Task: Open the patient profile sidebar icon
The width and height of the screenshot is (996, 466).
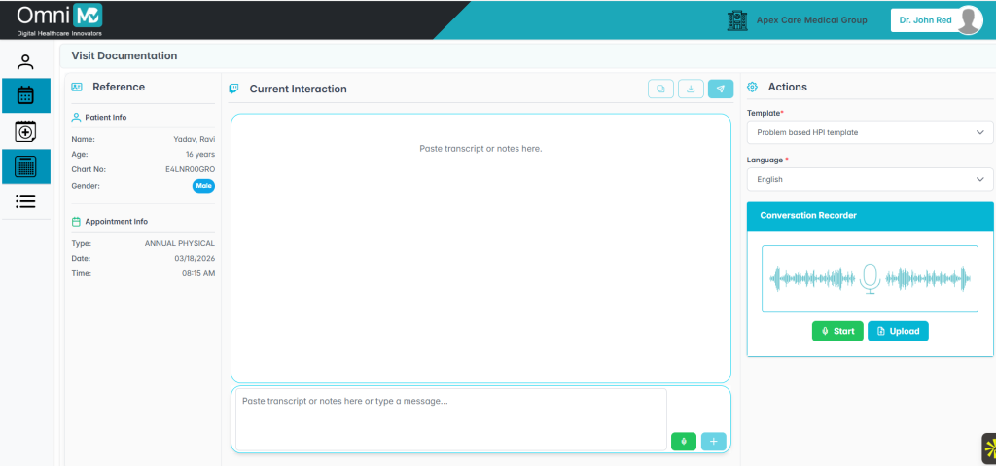Action: (x=26, y=62)
